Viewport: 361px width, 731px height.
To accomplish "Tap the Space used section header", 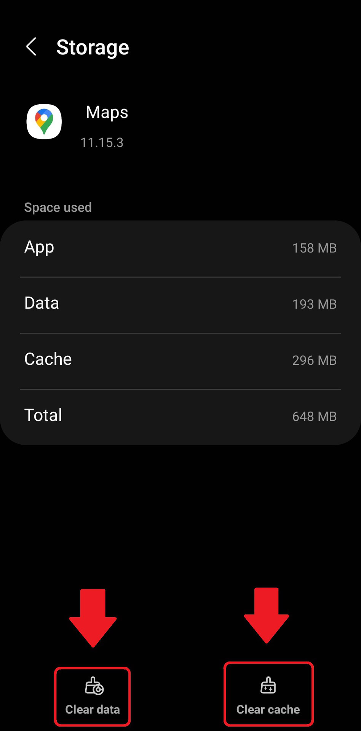I will point(58,207).
